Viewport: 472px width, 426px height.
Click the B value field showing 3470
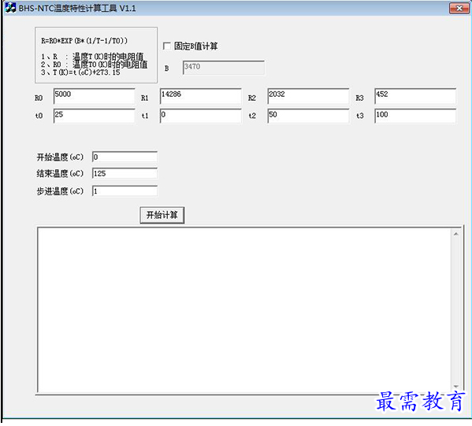pos(224,68)
